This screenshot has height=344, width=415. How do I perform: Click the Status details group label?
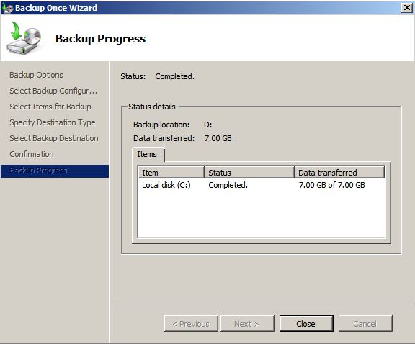point(152,107)
